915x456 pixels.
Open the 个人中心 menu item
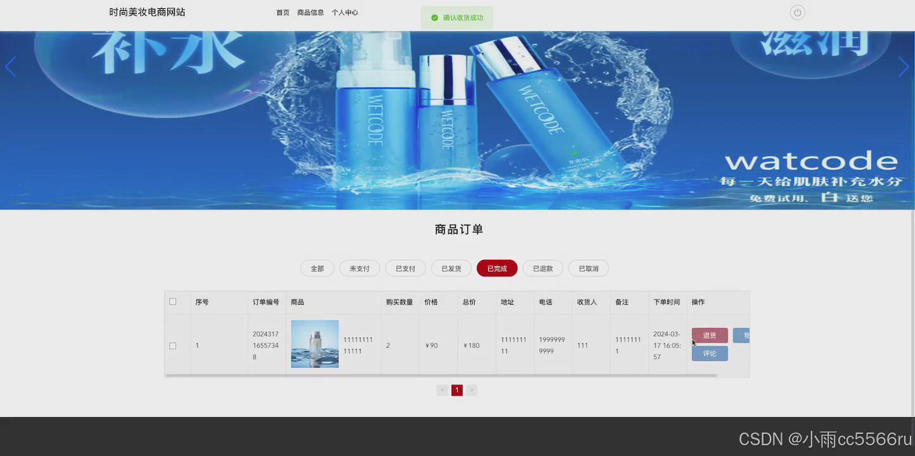(345, 13)
